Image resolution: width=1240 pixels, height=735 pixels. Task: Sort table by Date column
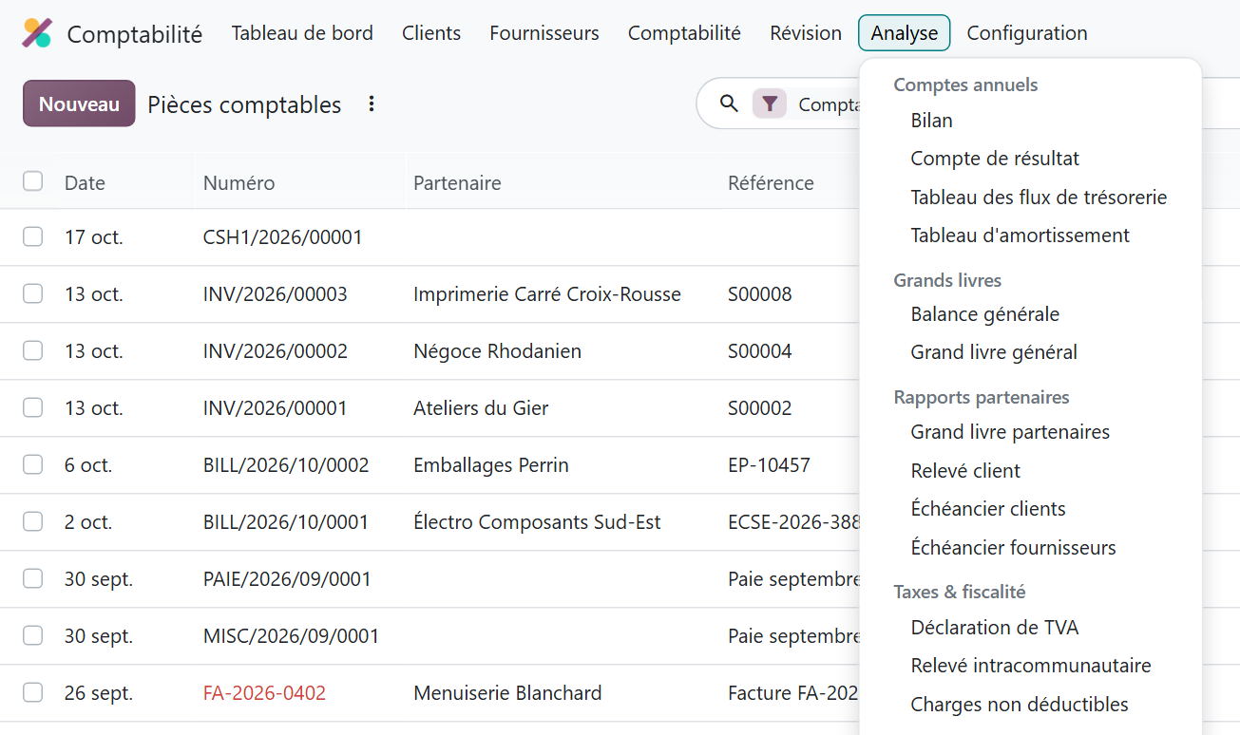(x=85, y=183)
